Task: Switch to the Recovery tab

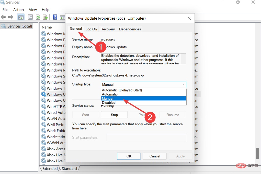Action: coord(108,29)
